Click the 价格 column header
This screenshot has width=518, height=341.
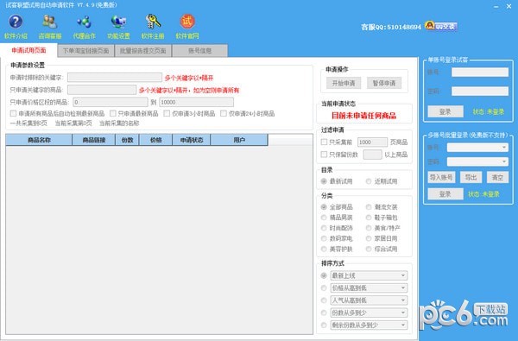tap(156, 140)
